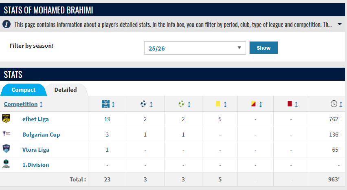
Task: Click the Vtora Liga logo
Action: click(7, 149)
